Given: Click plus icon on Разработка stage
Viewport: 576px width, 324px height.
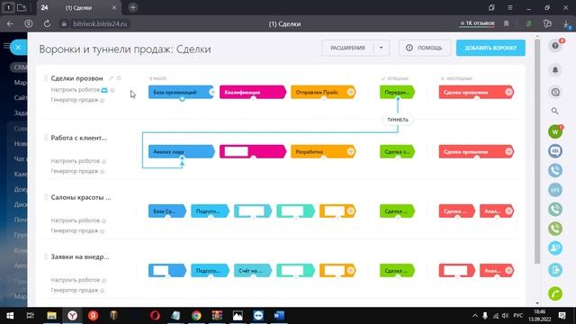Looking at the screenshot, I should coord(351,152).
